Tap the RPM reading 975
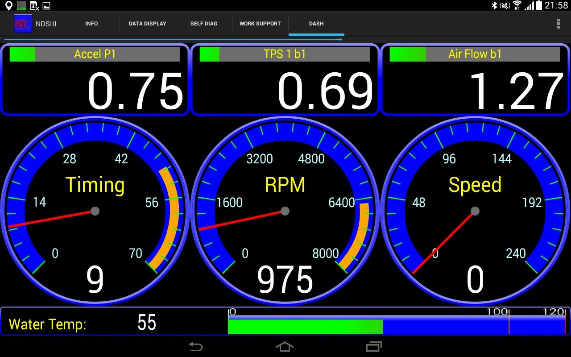The width and height of the screenshot is (571, 357). pos(285,280)
